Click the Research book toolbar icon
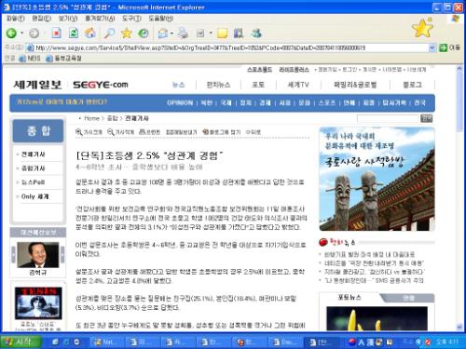 (239, 33)
